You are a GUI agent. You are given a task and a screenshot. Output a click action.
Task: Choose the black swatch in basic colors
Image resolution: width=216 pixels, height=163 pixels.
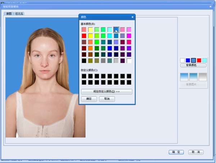[84, 61]
